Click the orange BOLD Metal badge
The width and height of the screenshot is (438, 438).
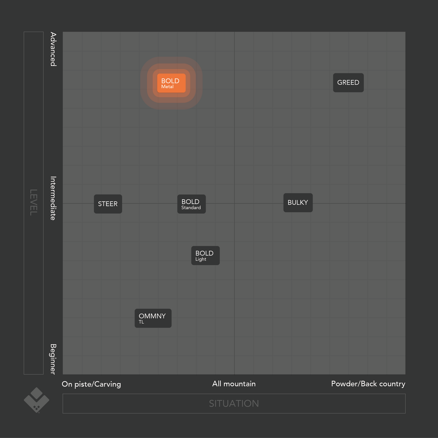171,83
